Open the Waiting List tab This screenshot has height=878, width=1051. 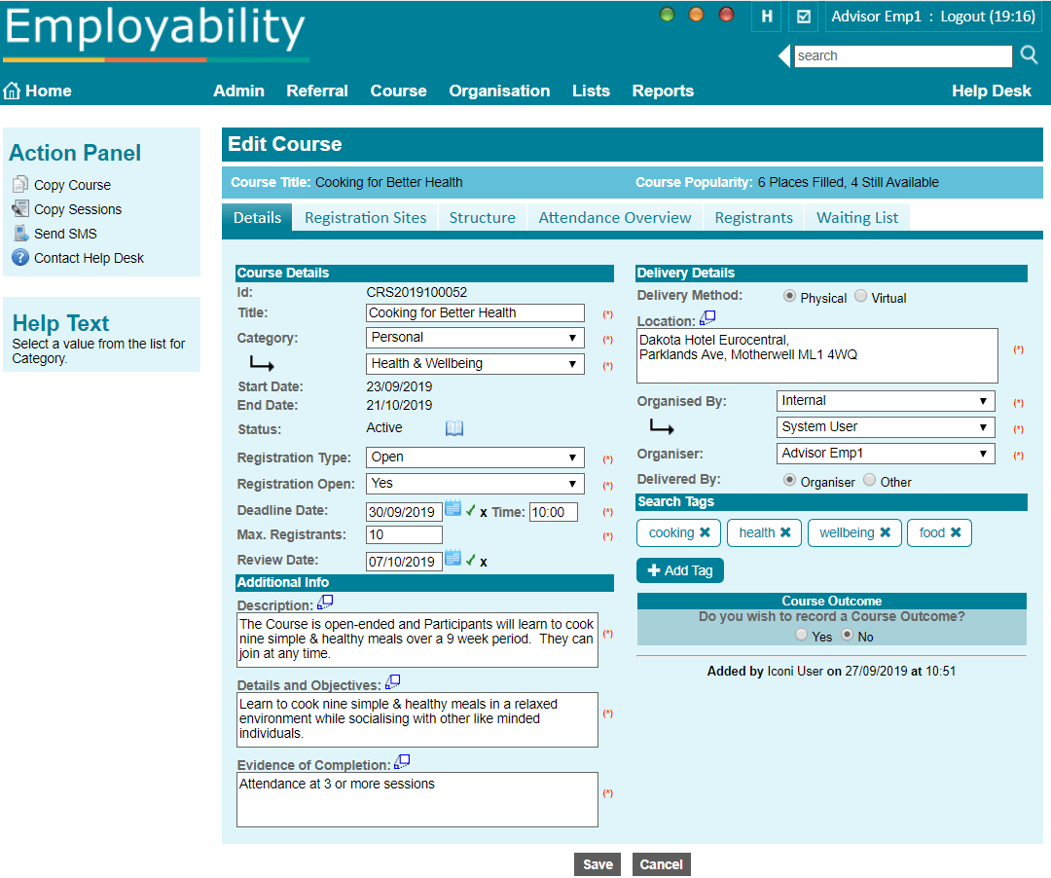tap(856, 217)
